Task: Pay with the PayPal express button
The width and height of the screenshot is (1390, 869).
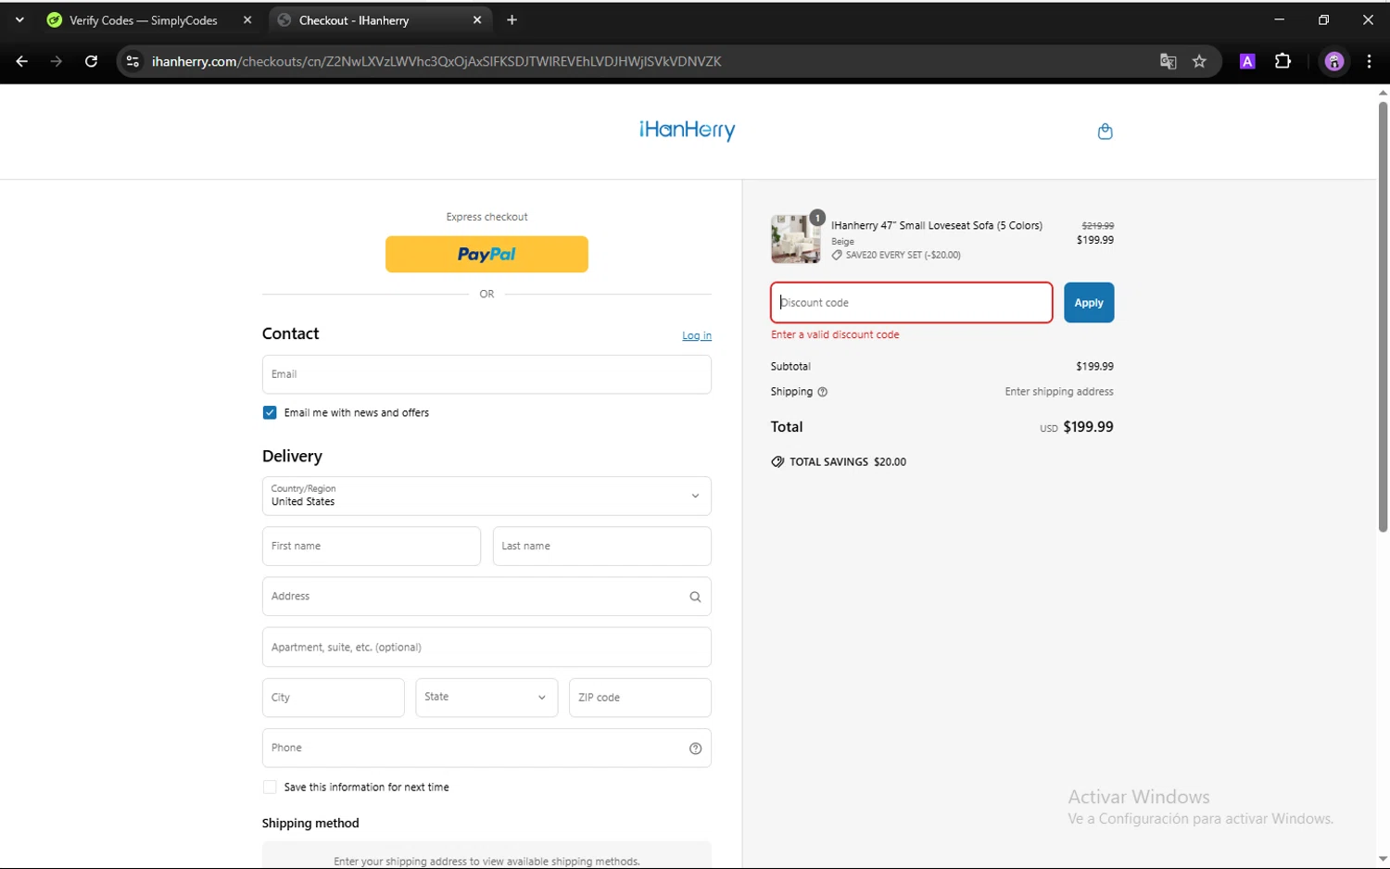Action: (x=486, y=254)
